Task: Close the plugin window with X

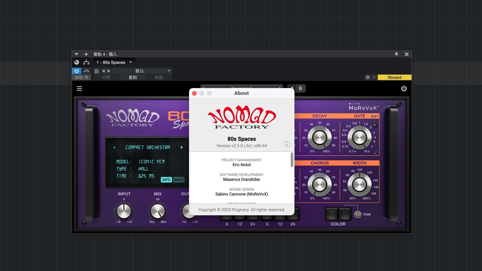Action: (x=407, y=54)
